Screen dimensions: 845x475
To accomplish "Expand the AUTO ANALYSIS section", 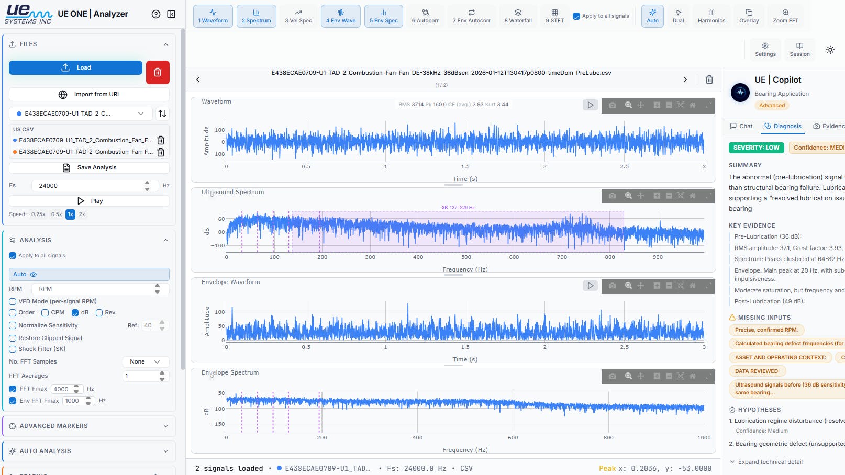I will tap(89, 451).
